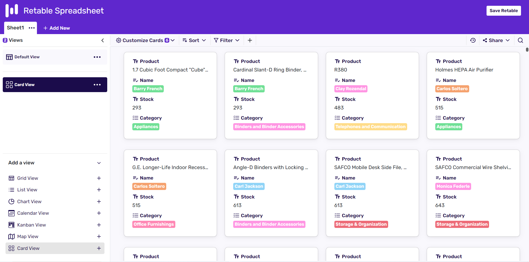The image size is (529, 262).
Task: Add a Kanban View with plus
Action: coord(99,225)
